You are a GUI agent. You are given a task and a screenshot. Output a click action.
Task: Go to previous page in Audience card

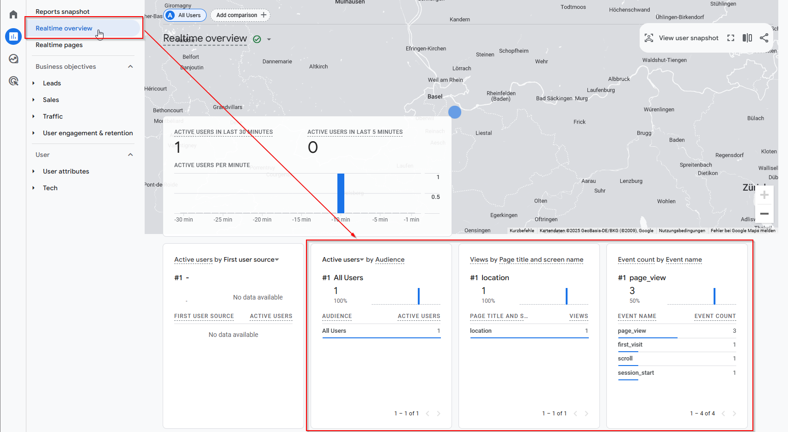pos(428,414)
